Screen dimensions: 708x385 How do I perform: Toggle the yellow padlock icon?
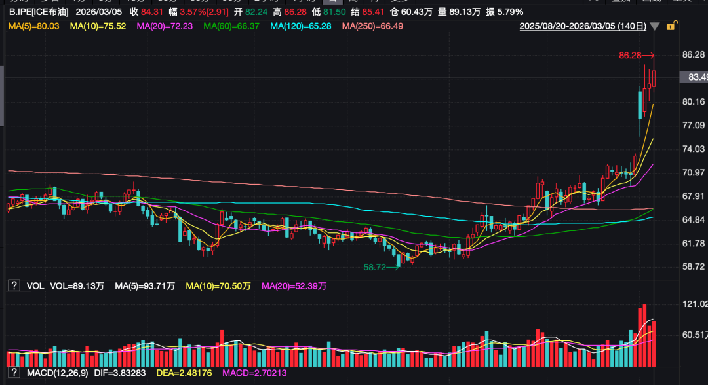(x=670, y=26)
